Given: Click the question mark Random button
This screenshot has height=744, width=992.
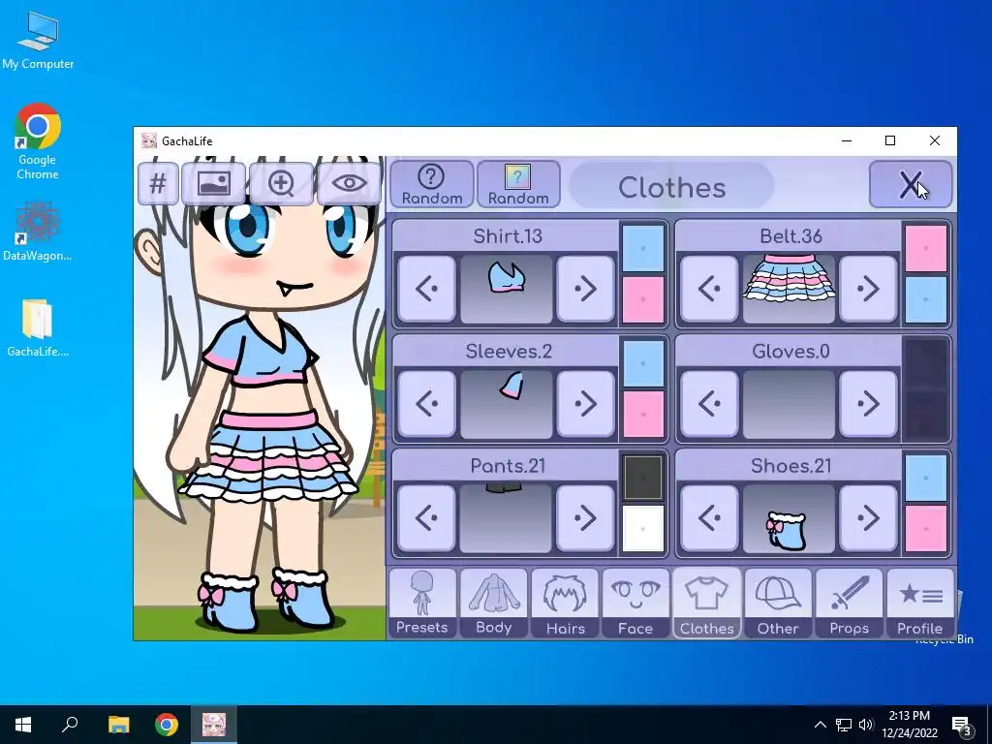Looking at the screenshot, I should 432,184.
